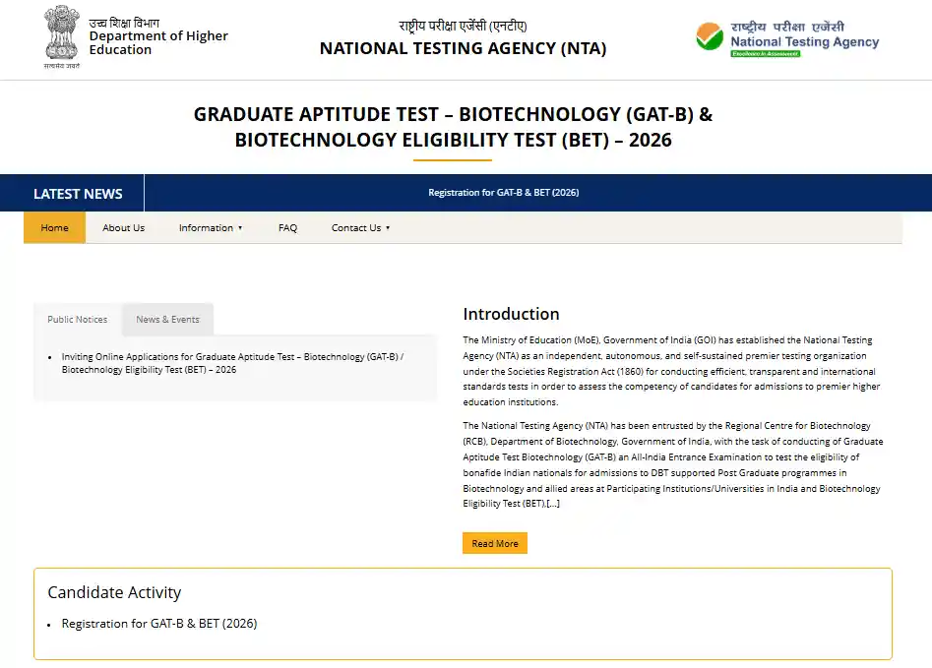Click the NATIONAL TESTING AGENCY header title
Viewport: 932px width, 668px height.
(x=463, y=47)
